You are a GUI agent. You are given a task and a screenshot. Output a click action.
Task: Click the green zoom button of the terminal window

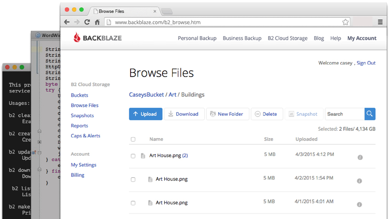tap(22, 67)
